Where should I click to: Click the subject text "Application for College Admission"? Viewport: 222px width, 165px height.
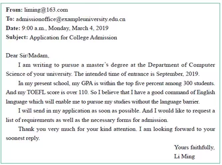pyautogui.click(x=73, y=37)
